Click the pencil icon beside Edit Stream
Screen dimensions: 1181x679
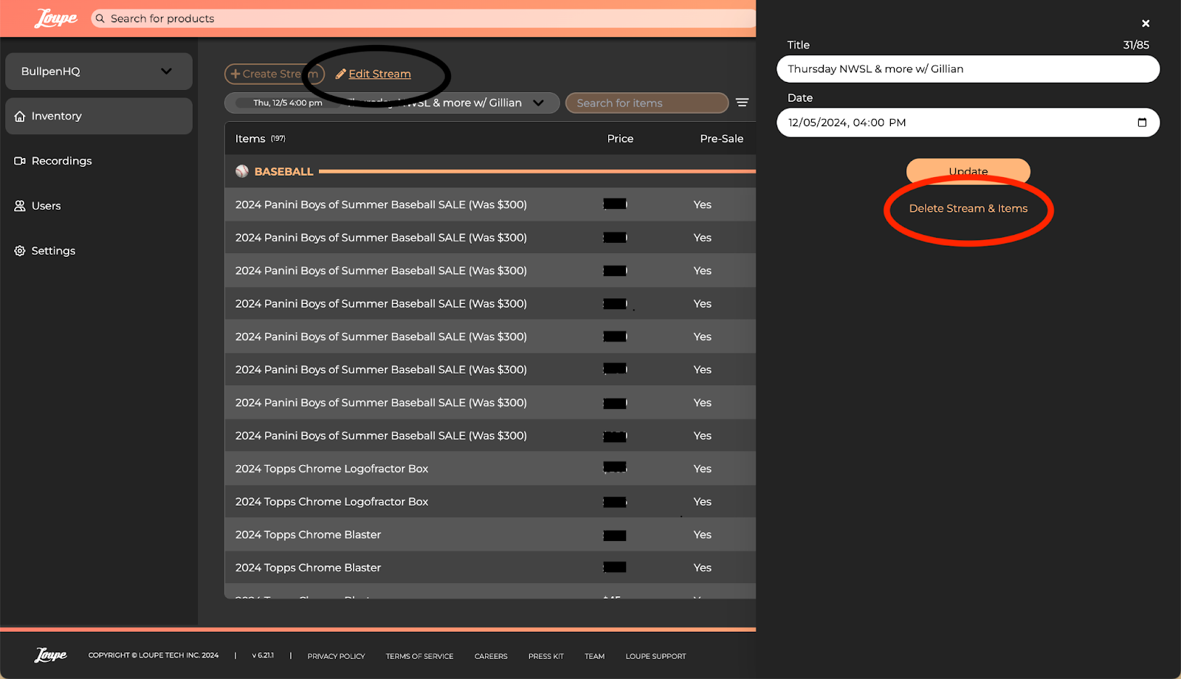click(x=340, y=74)
